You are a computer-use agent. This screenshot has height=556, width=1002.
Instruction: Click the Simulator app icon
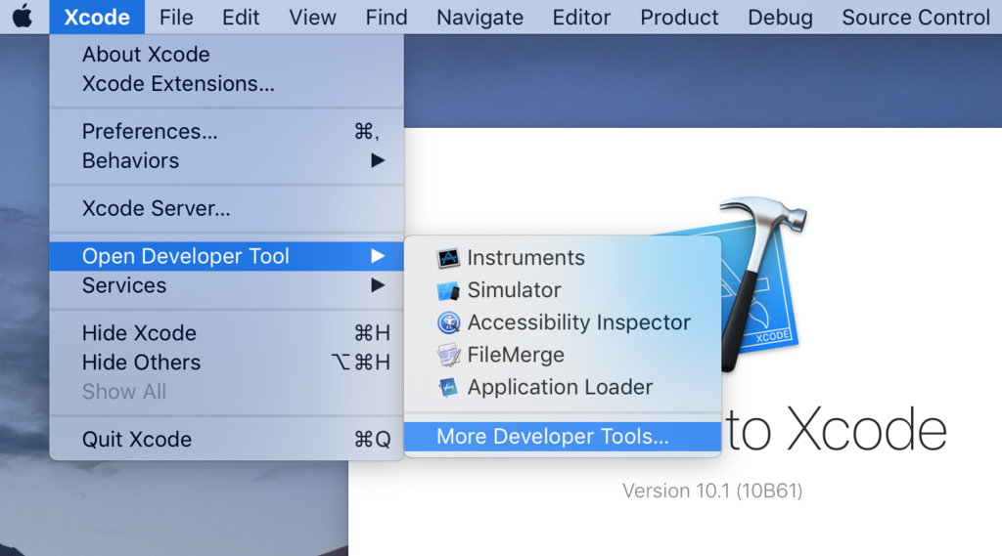(x=448, y=290)
